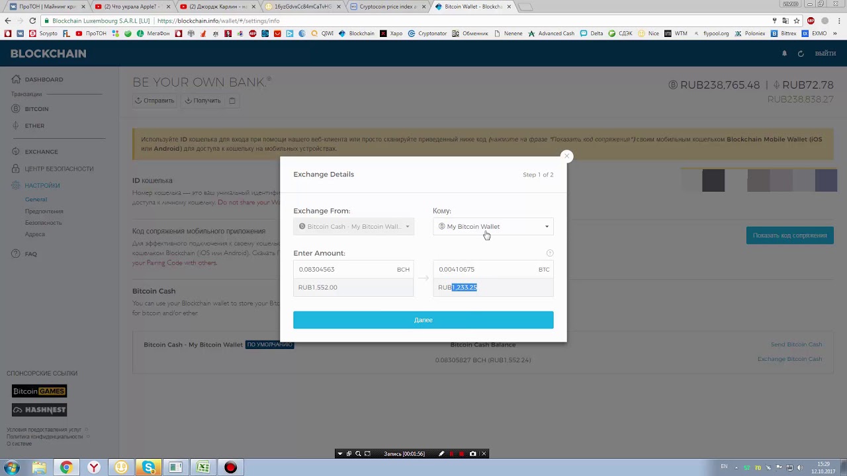Screen dimensions: 847x476
Task: Open the Xapo bookmark
Action: [x=391, y=33]
